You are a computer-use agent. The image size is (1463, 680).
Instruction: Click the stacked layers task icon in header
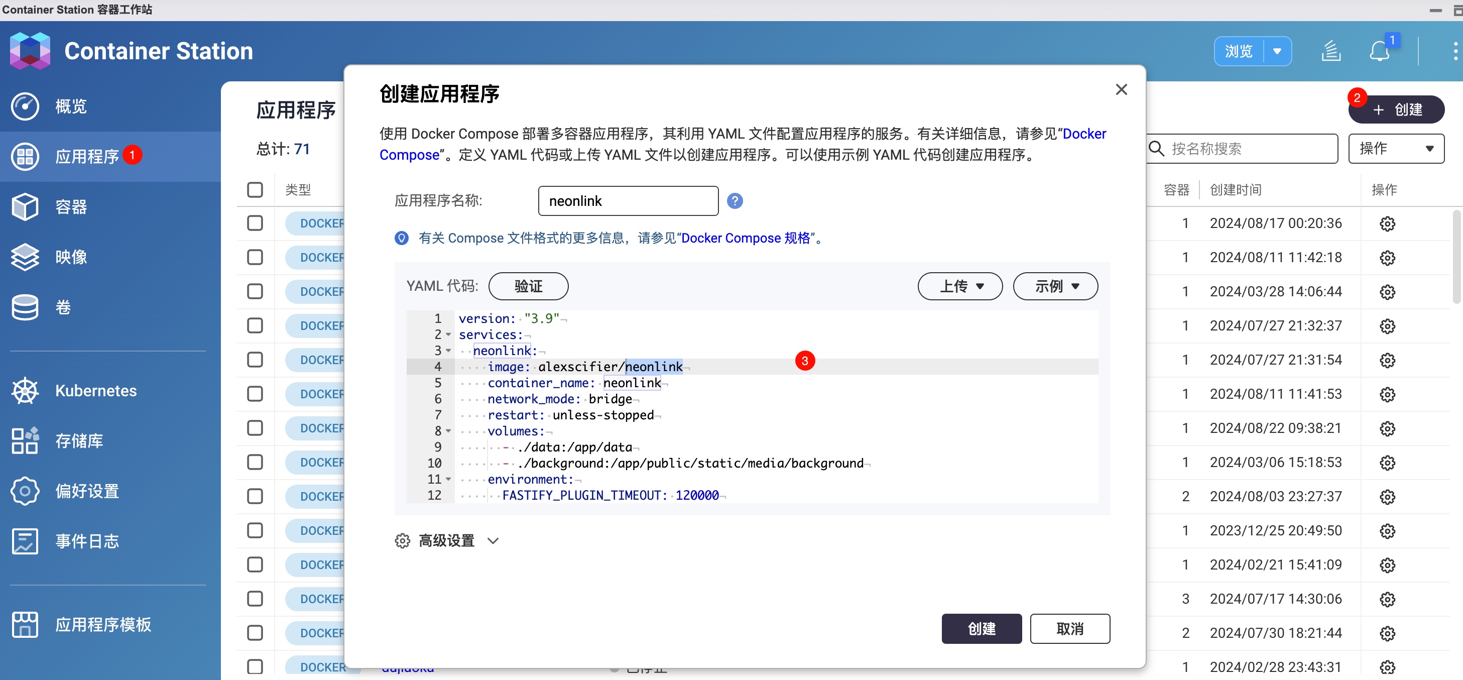click(x=1331, y=51)
